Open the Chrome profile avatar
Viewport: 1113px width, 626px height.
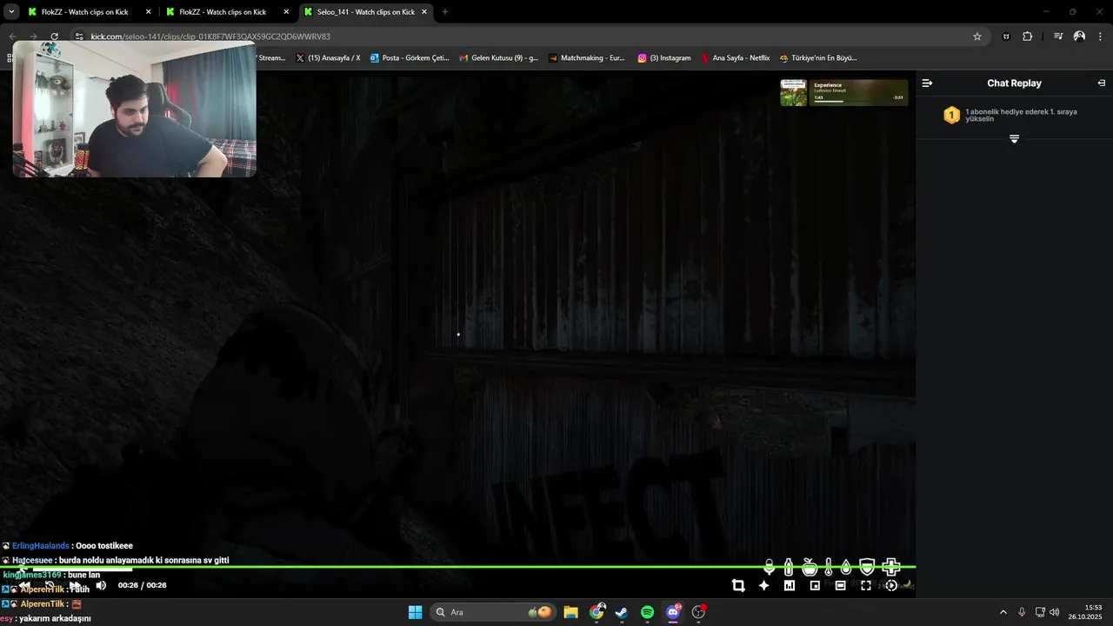[1079, 37]
